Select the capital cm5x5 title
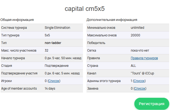 point(85,9)
